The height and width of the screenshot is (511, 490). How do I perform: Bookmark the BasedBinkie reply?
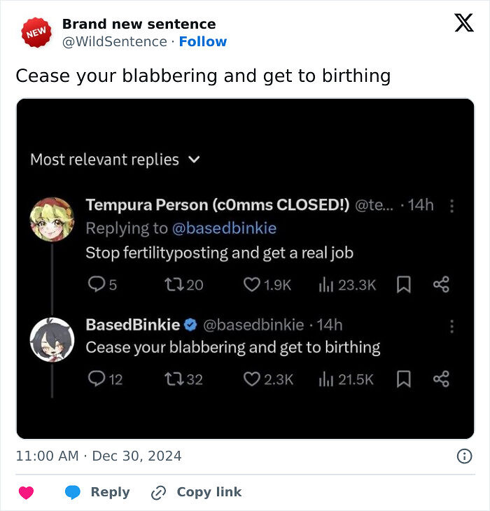coord(403,379)
